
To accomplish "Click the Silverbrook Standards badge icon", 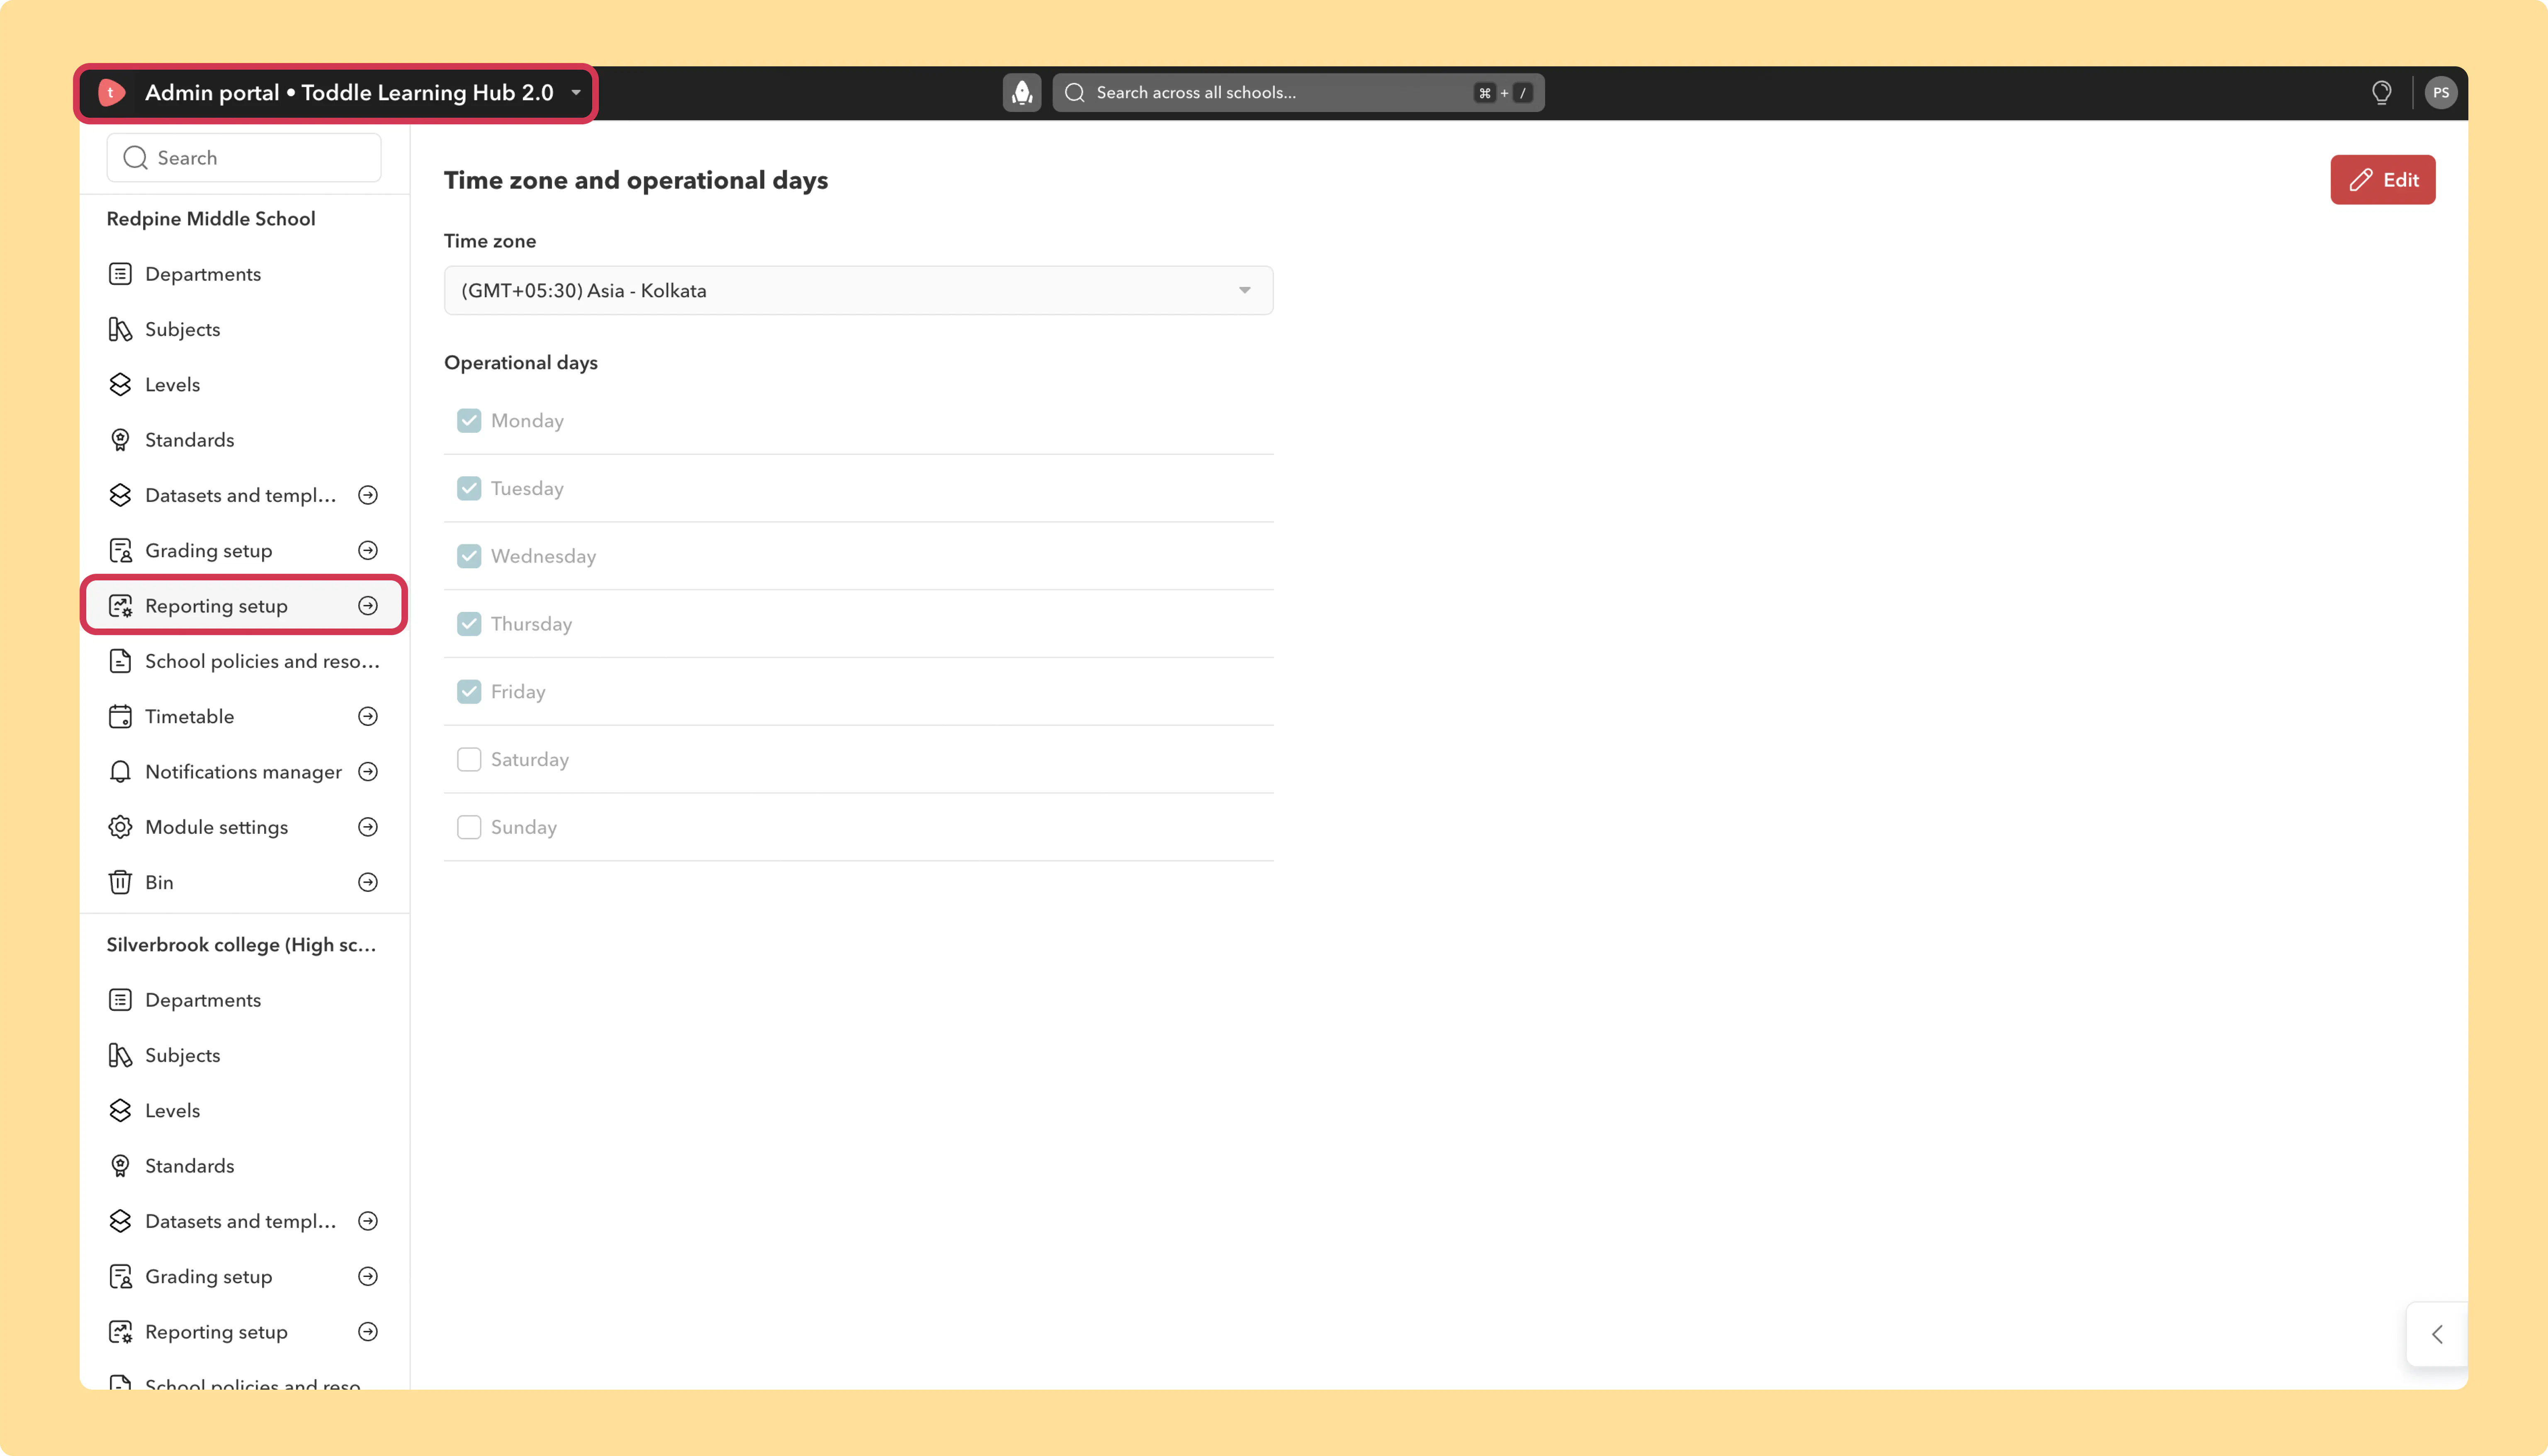I will coord(120,1166).
